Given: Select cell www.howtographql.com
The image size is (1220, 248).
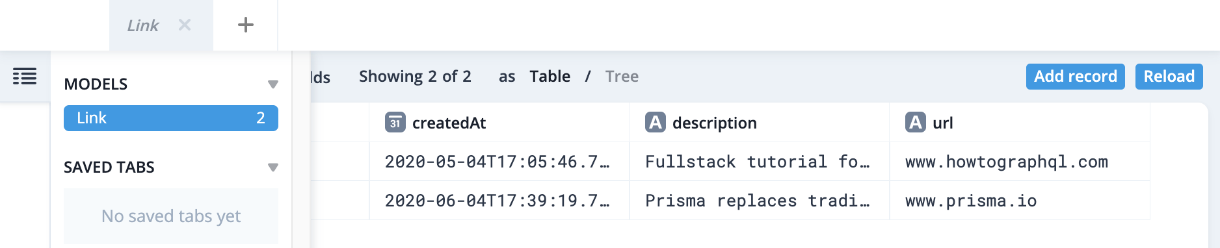Looking at the screenshot, I should (1020, 162).
